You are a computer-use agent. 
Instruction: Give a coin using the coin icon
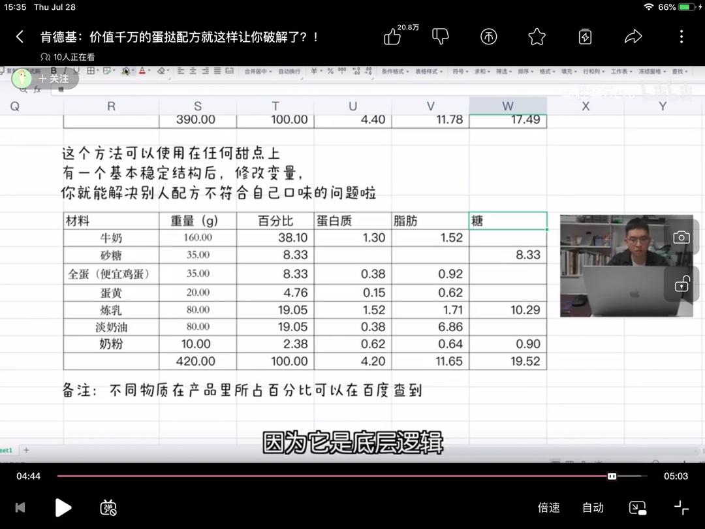pos(488,37)
